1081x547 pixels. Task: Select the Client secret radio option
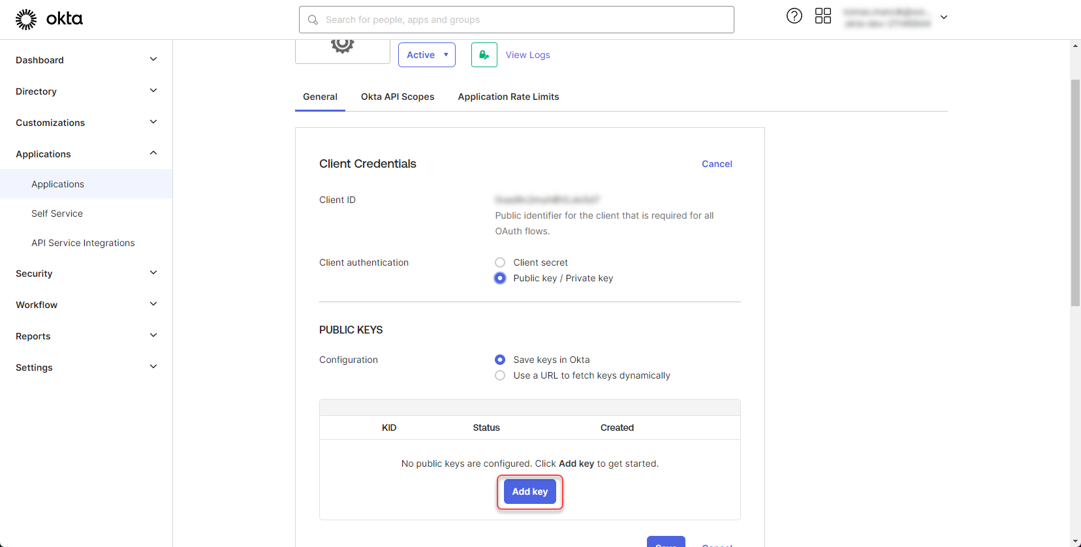(x=500, y=262)
